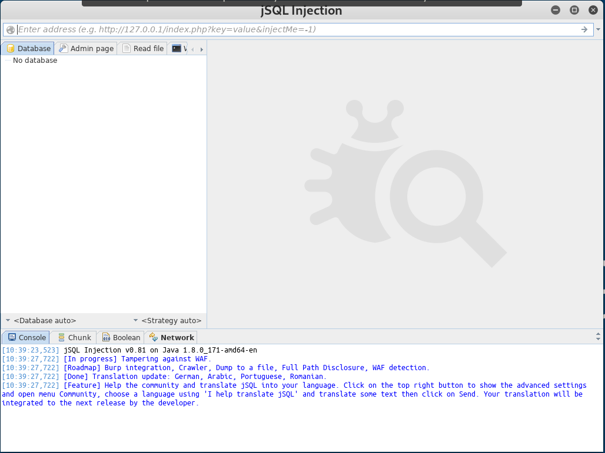The image size is (605, 453).
Task: Open the Read file tab
Action: click(x=143, y=49)
